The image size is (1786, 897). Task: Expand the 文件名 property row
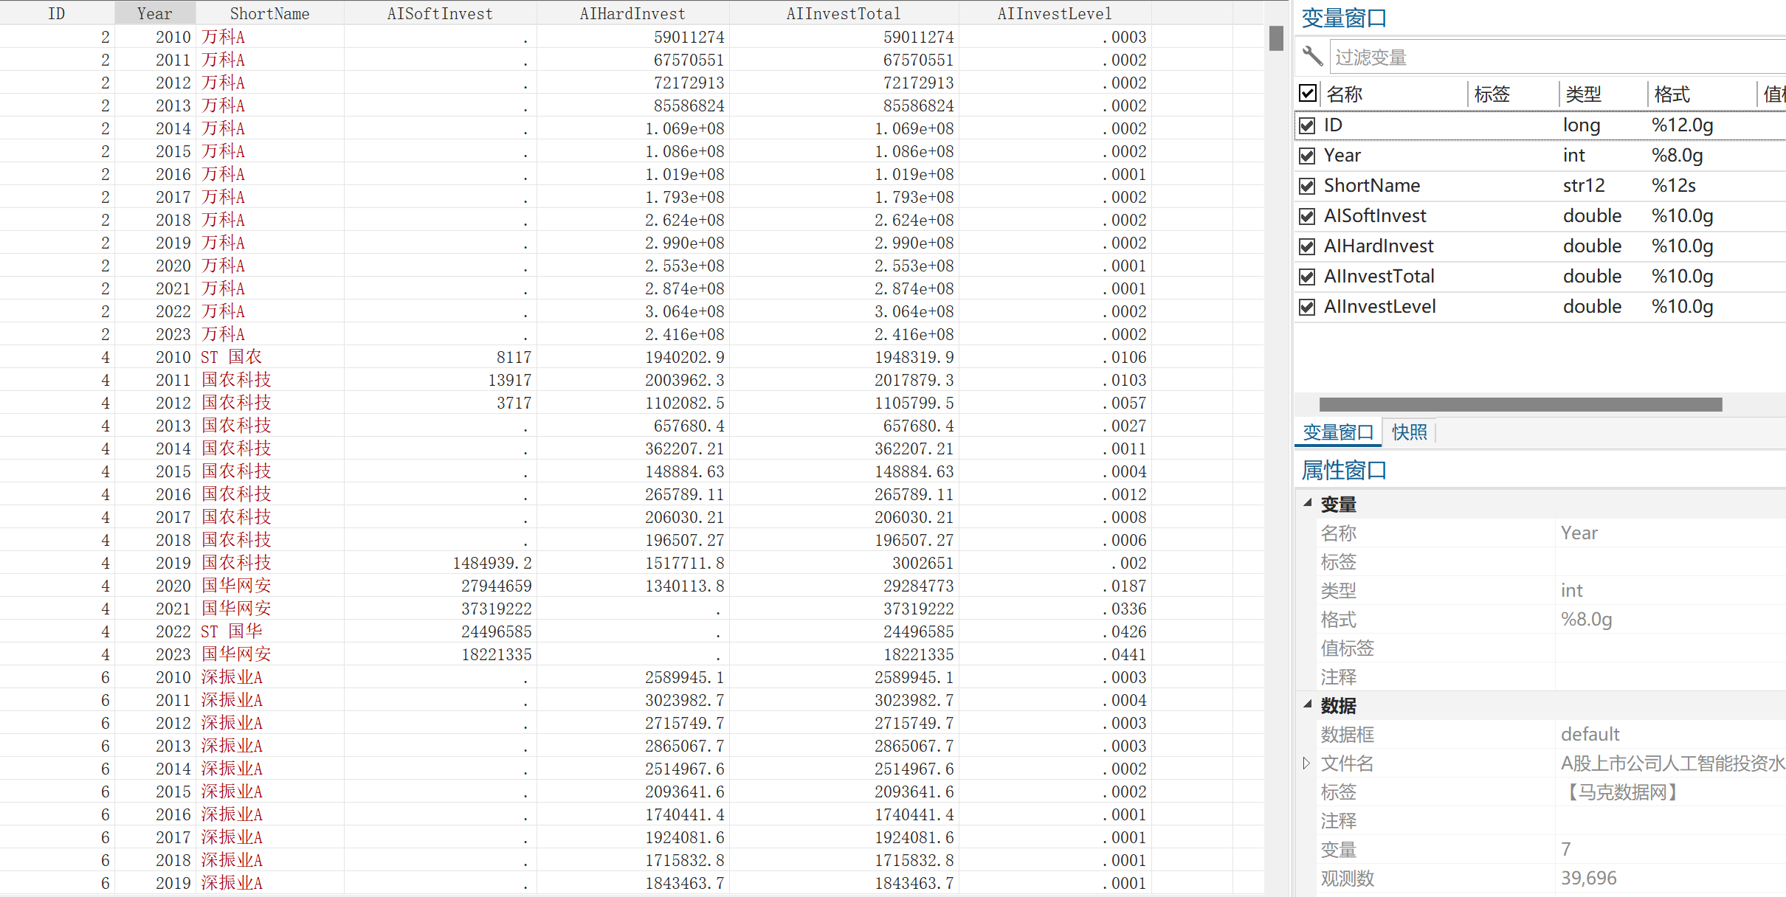1306,763
